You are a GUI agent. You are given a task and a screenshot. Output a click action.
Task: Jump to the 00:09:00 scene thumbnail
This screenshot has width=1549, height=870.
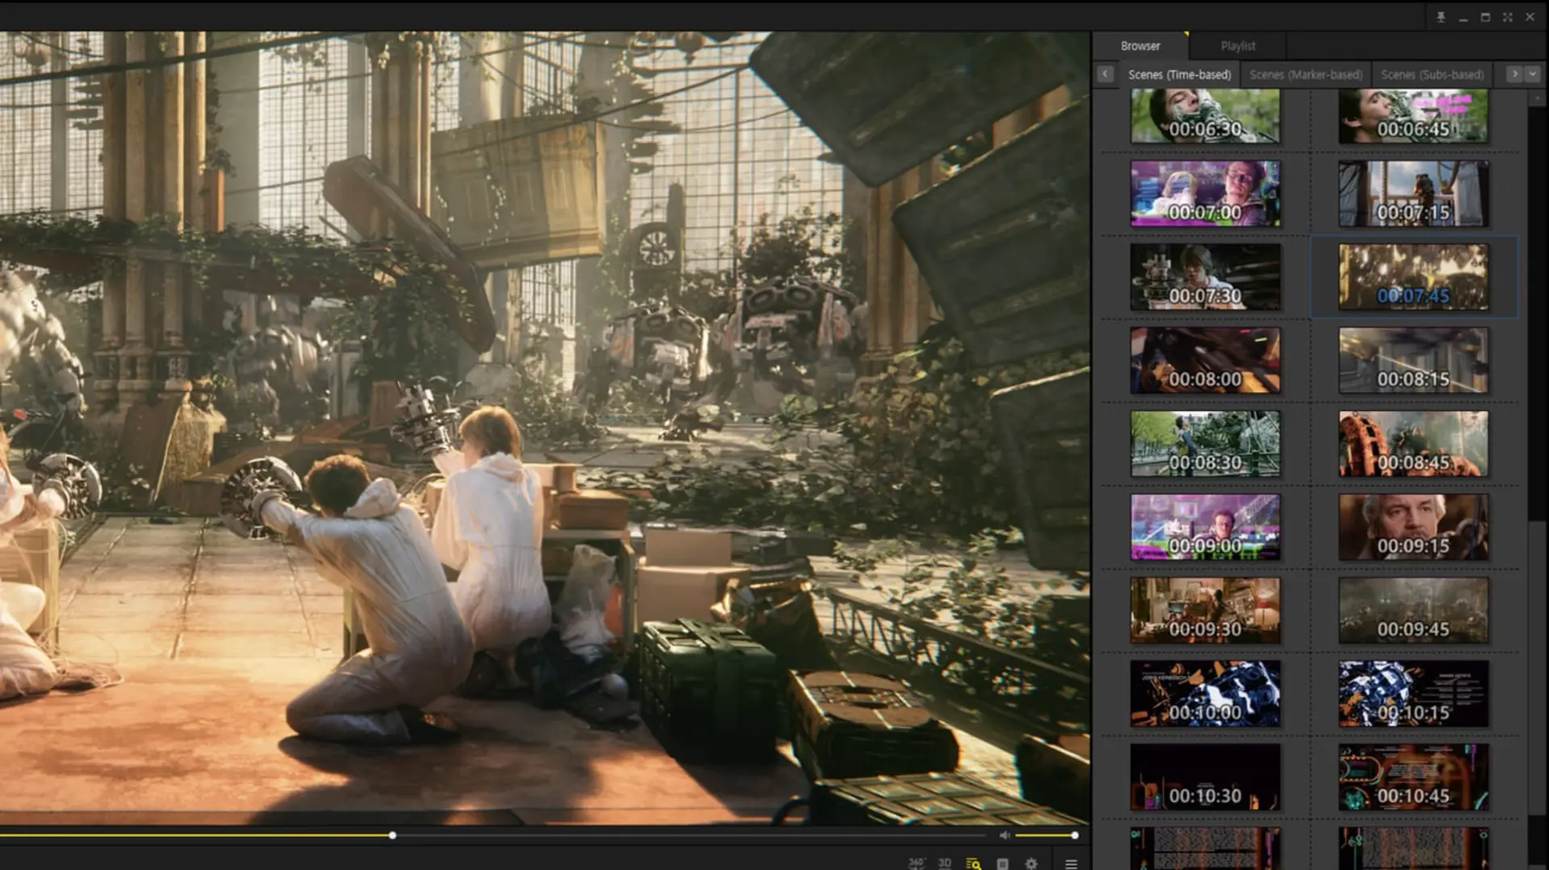[x=1205, y=527]
